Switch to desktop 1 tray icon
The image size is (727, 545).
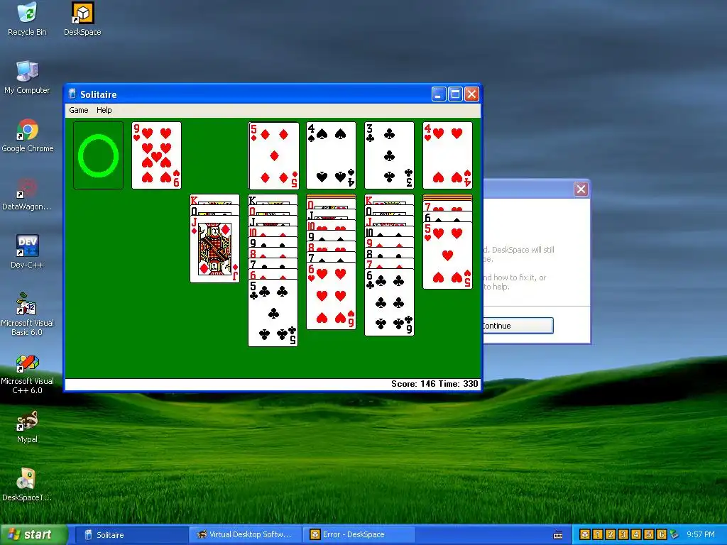coord(598,534)
